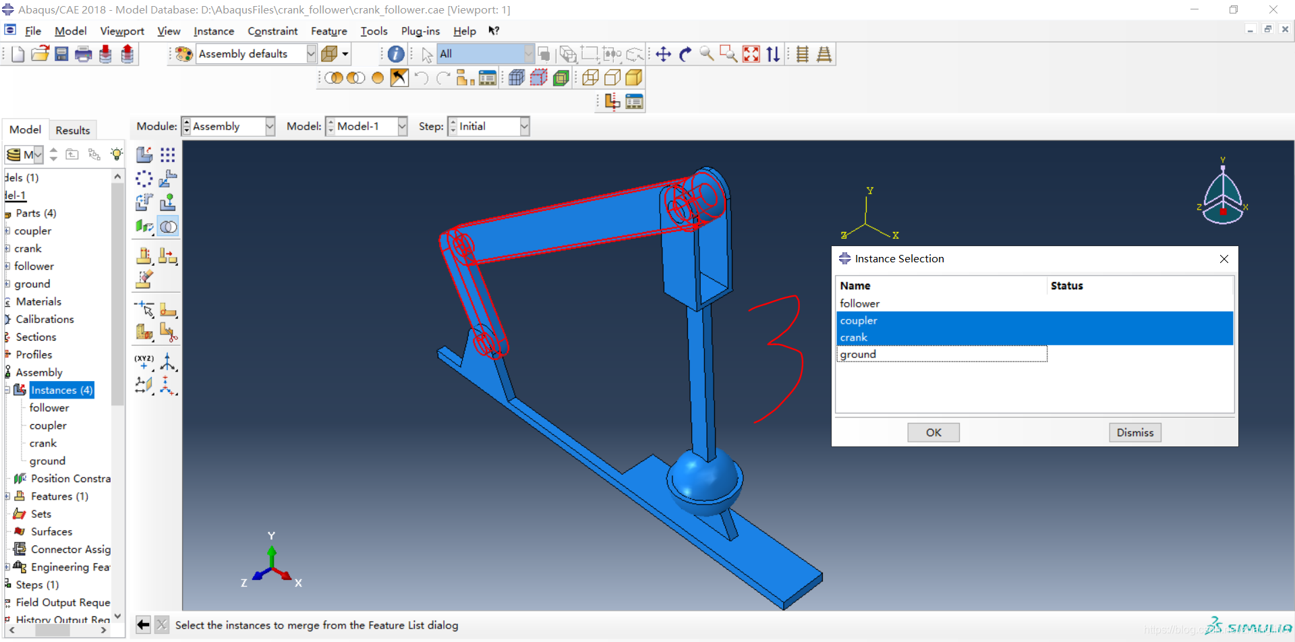Click OK in Instance Selection dialog
Viewport: 1295px width, 642px height.
933,432
